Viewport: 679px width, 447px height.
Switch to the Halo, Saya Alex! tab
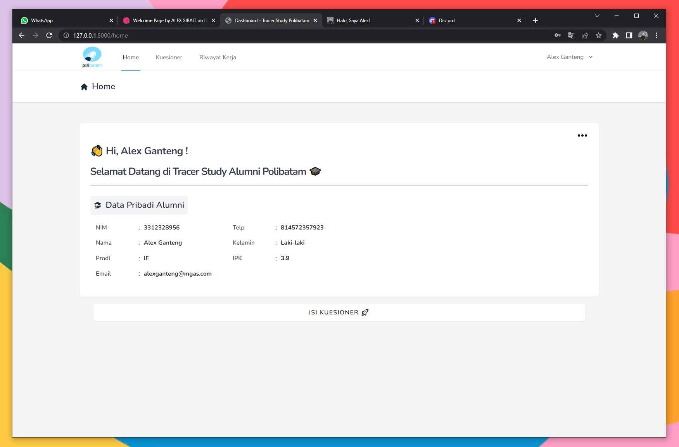[373, 20]
